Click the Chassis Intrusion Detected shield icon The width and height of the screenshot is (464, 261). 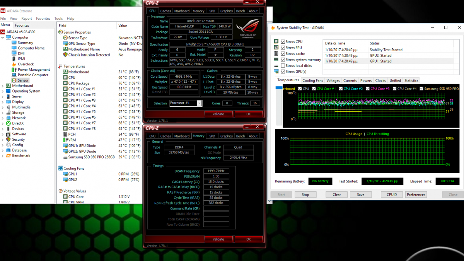(65, 55)
